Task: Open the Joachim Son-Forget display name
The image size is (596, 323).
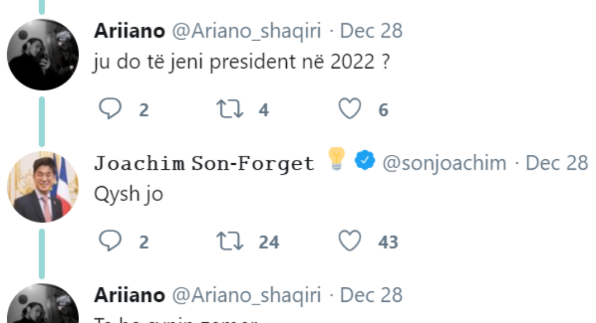Action: click(204, 163)
